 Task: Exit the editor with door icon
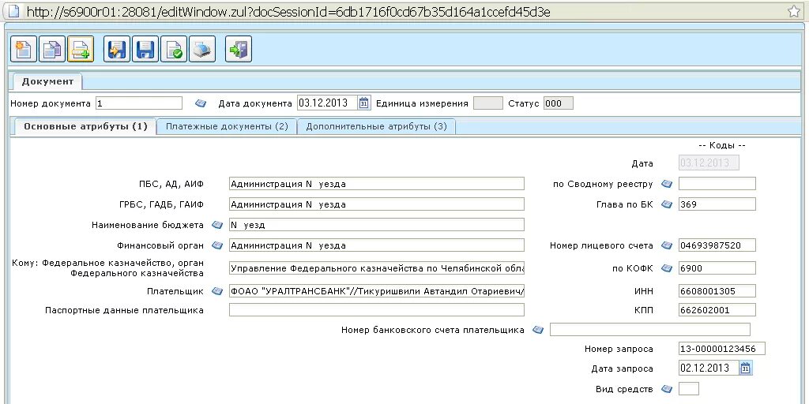click(239, 50)
